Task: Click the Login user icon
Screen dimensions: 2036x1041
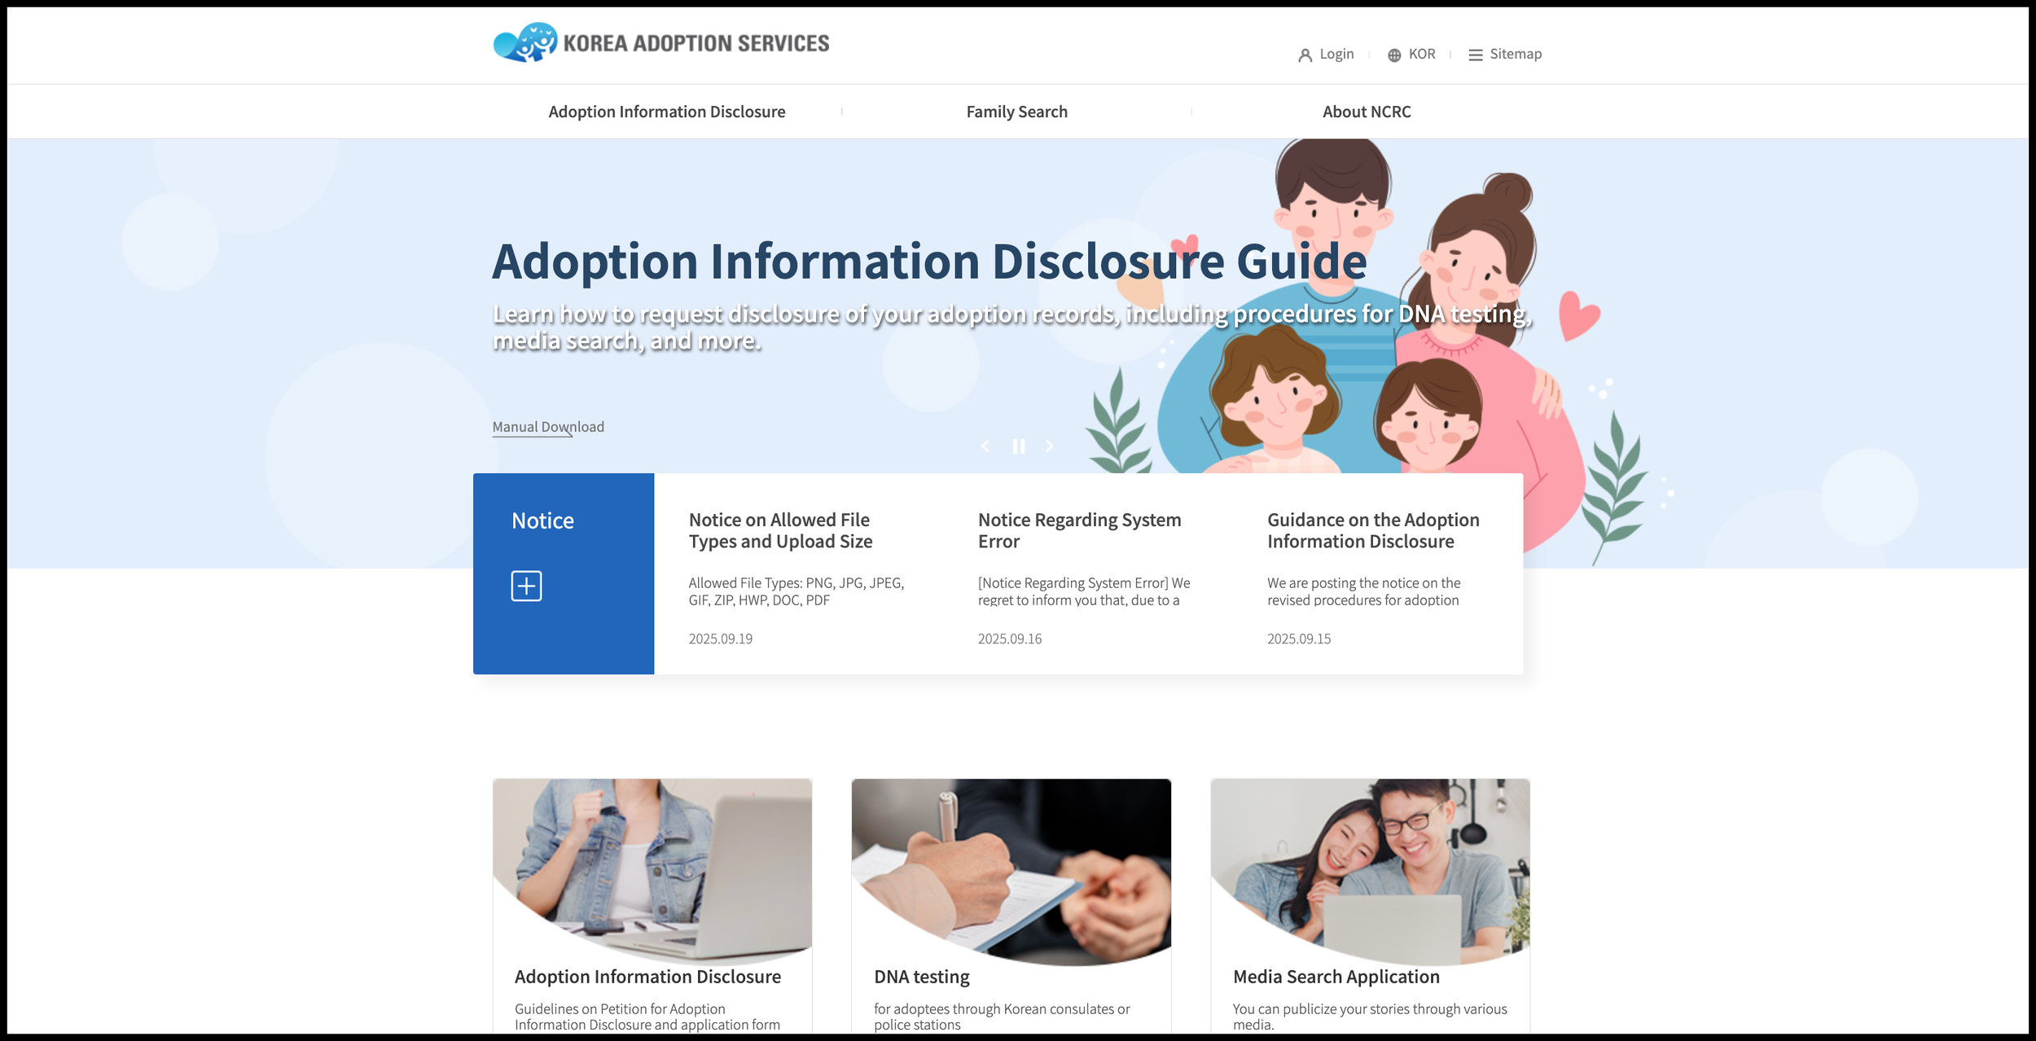Action: tap(1305, 55)
